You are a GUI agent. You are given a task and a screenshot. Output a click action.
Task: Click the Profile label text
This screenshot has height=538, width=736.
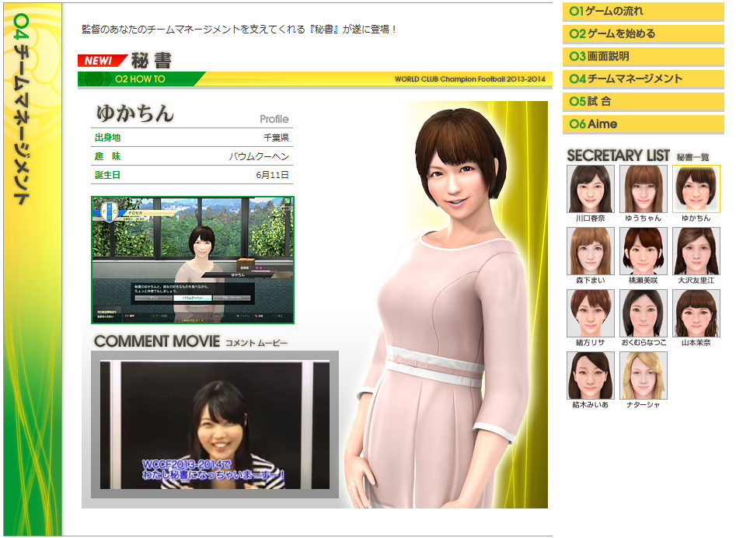274,119
